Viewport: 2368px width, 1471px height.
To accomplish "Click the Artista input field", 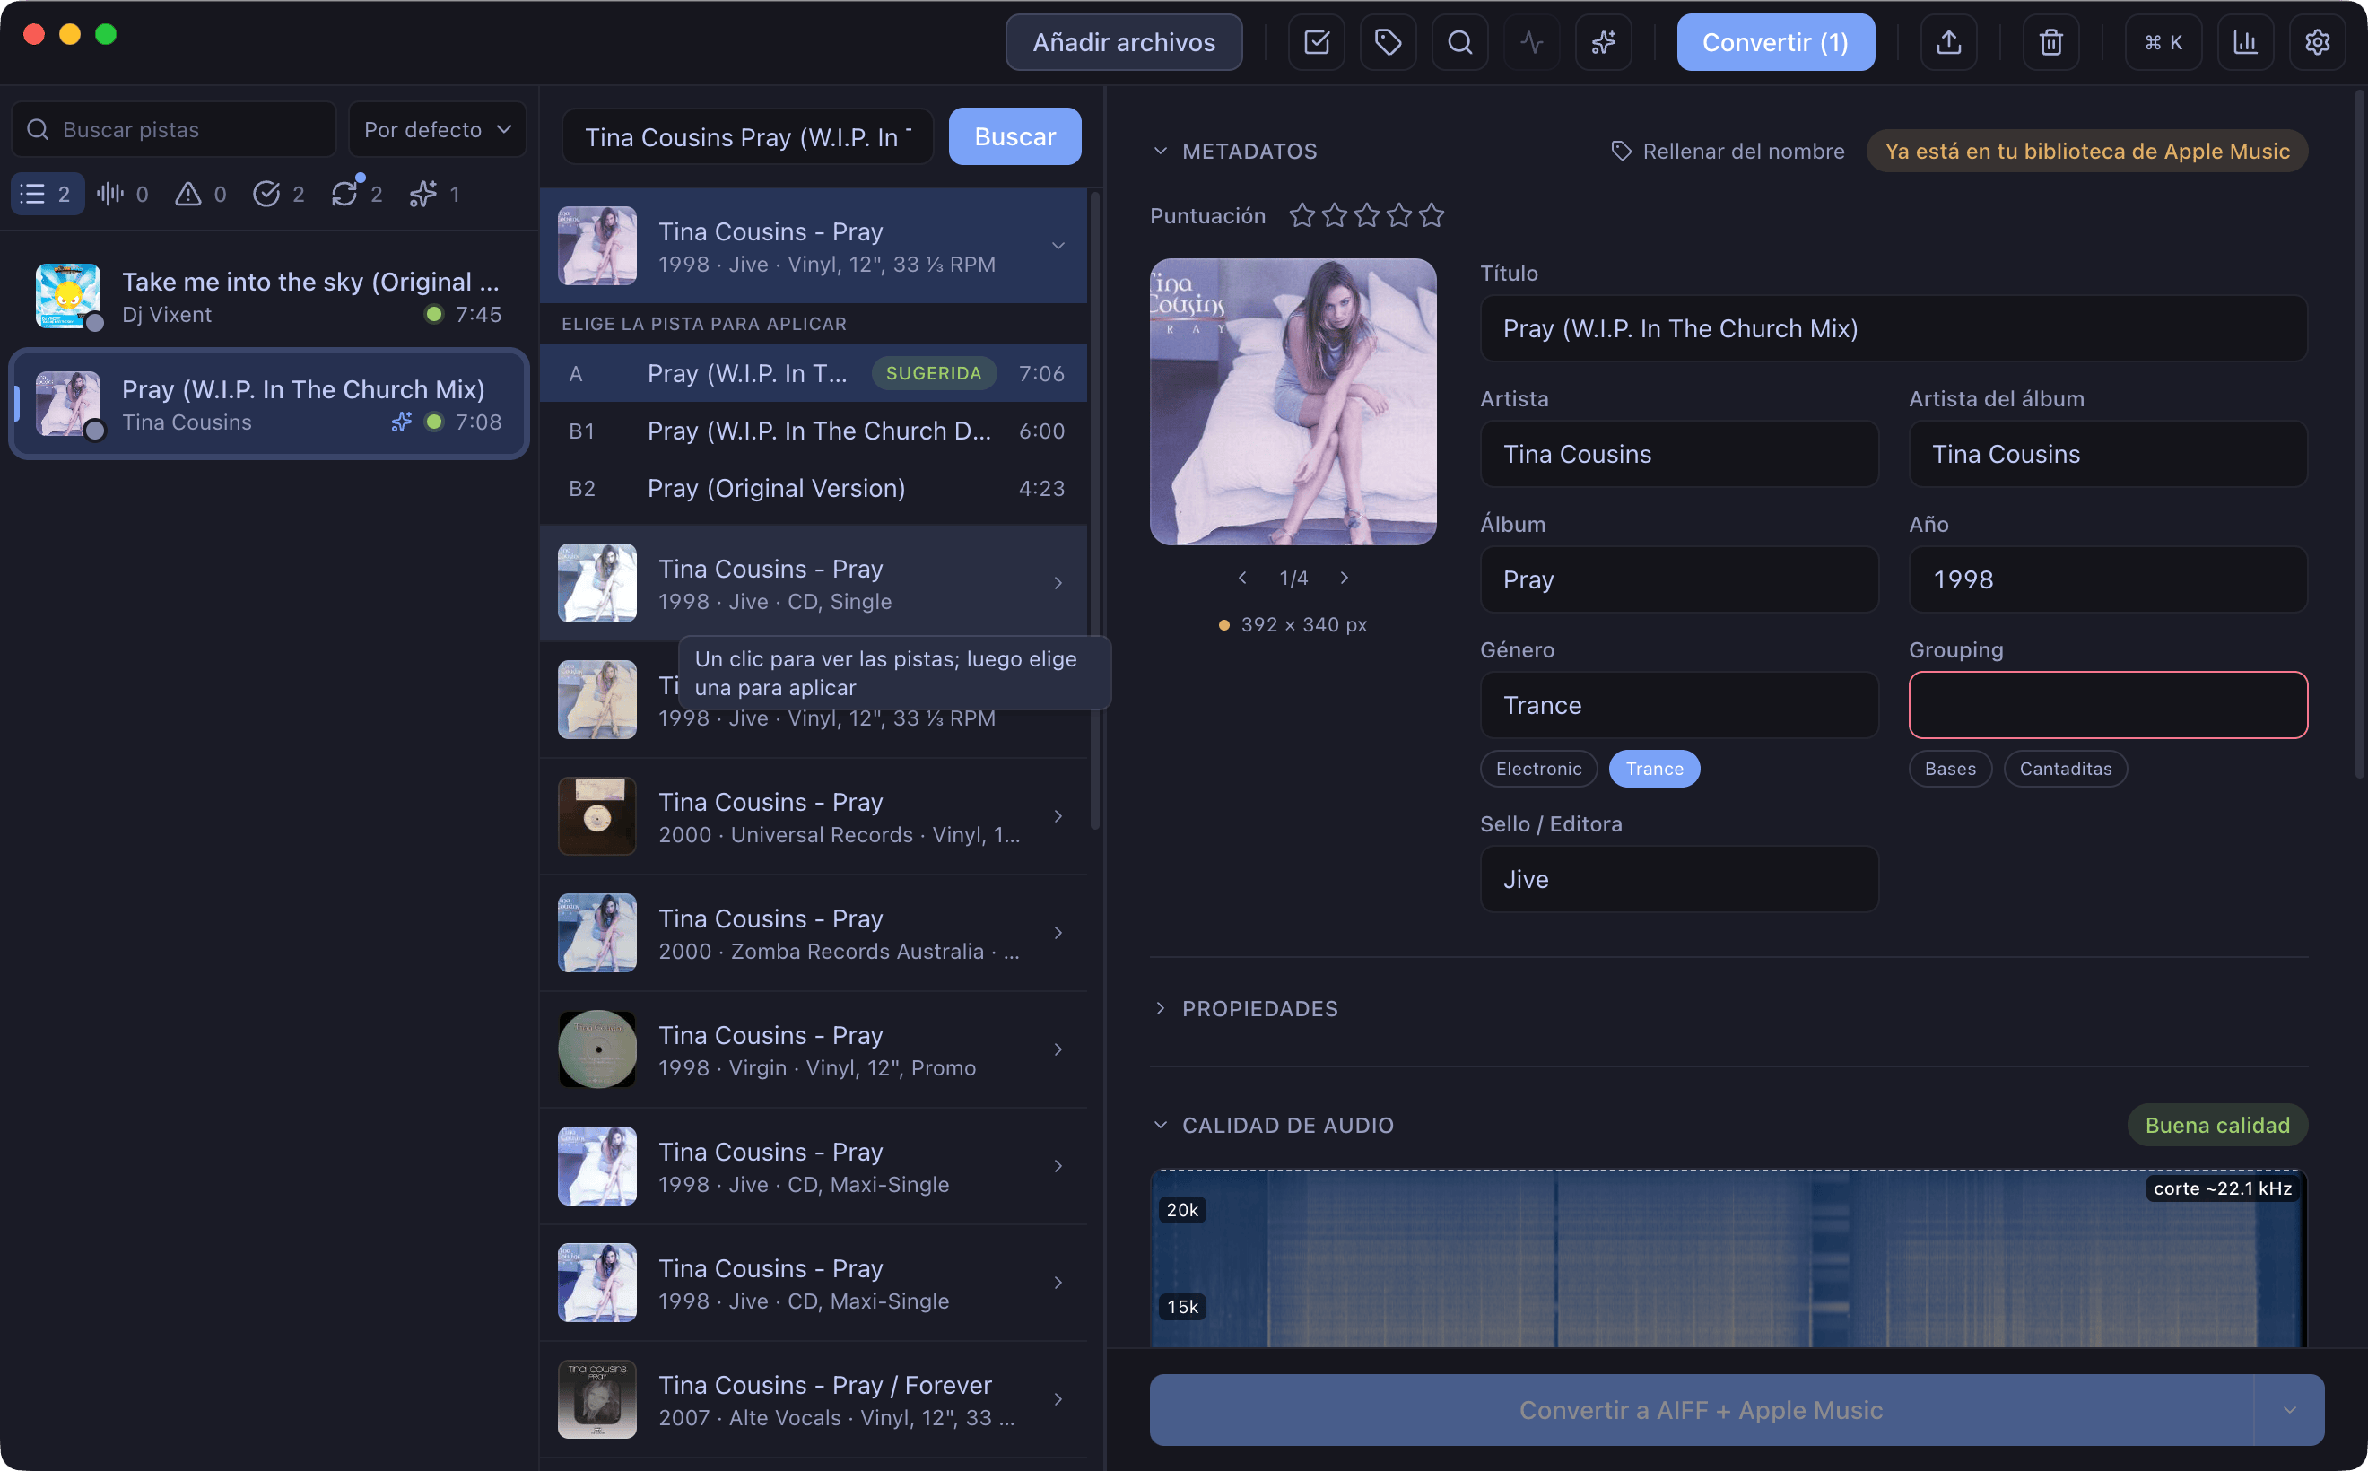I will pos(1679,455).
